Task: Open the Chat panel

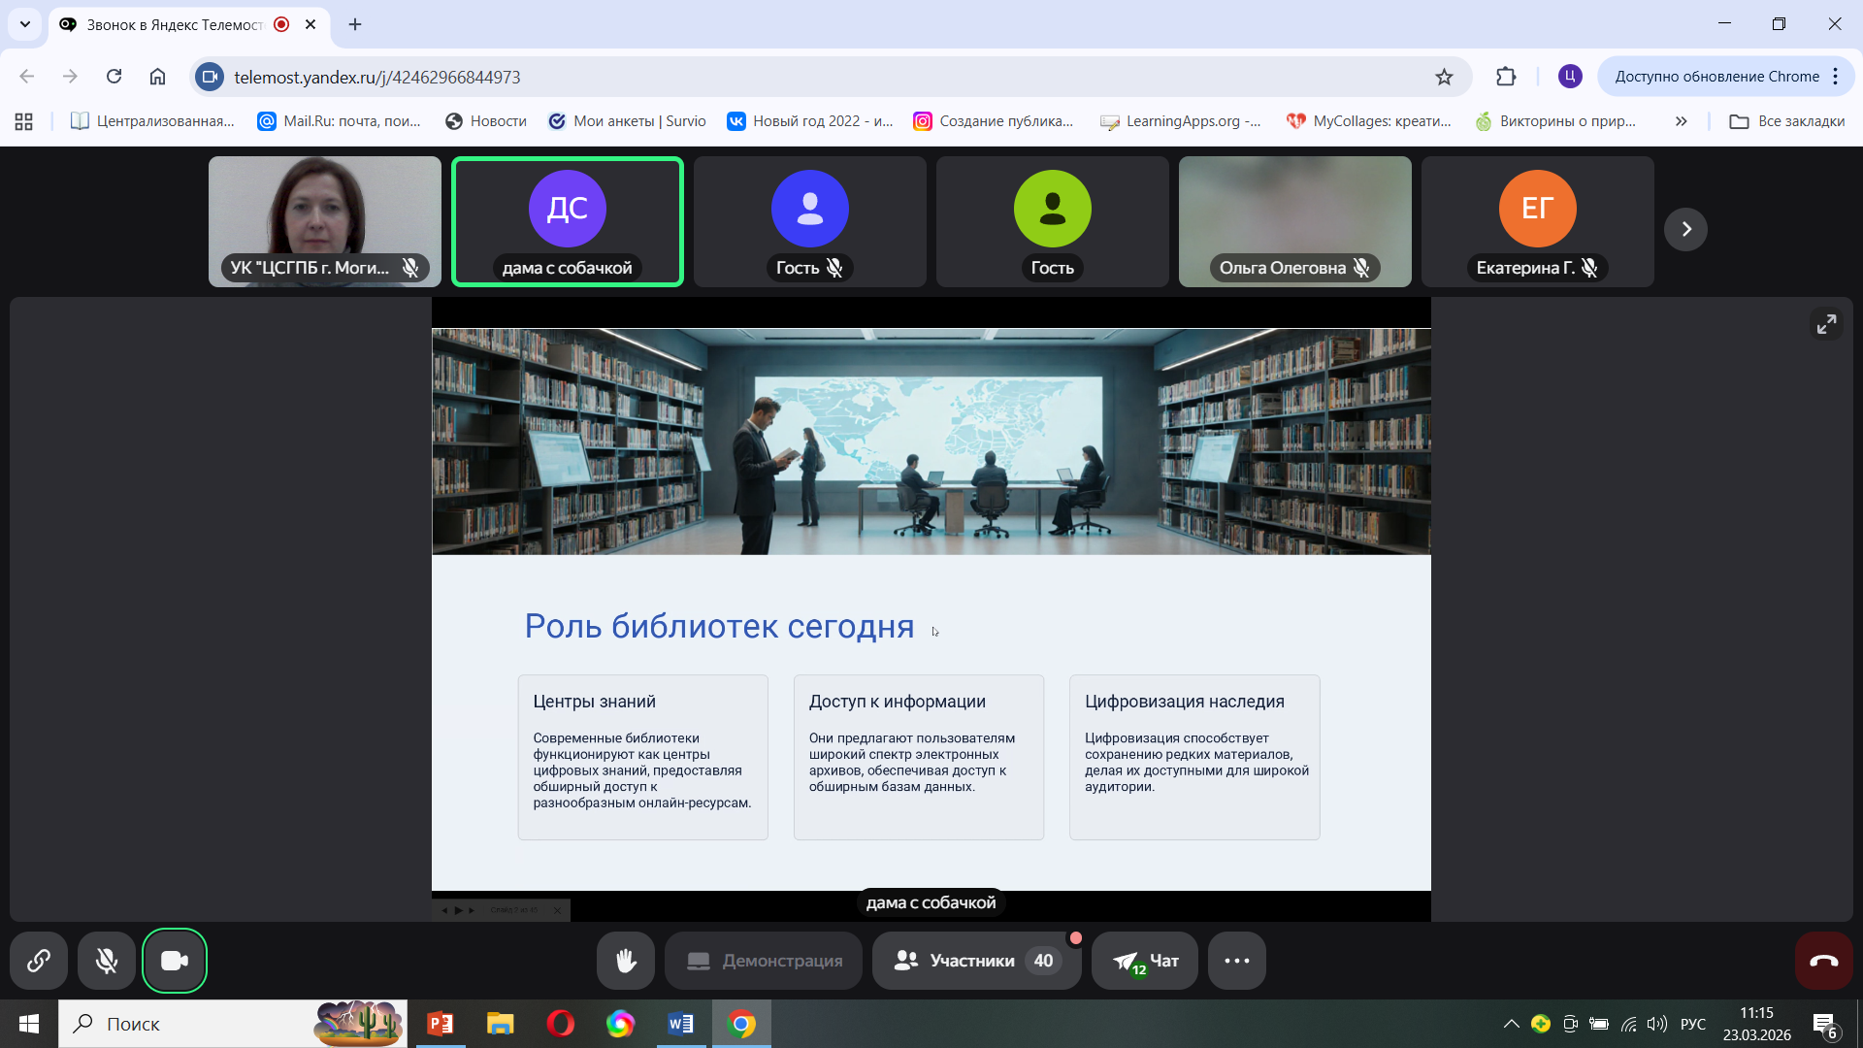Action: click(x=1145, y=961)
